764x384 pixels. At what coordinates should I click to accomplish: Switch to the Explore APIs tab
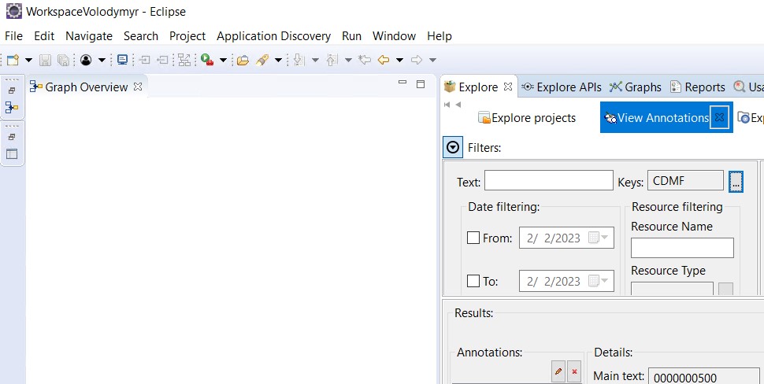coord(562,87)
